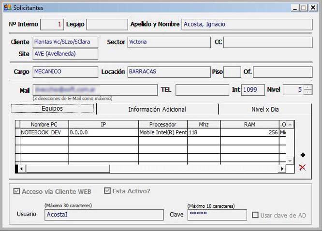The height and width of the screenshot is (231, 322).
Task: Open the Nivel x Dia tab
Action: [x=264, y=109]
